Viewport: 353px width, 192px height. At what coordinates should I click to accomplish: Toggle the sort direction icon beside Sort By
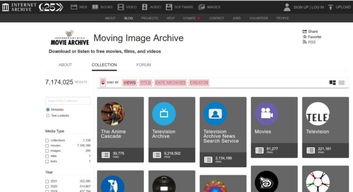tap(103, 83)
